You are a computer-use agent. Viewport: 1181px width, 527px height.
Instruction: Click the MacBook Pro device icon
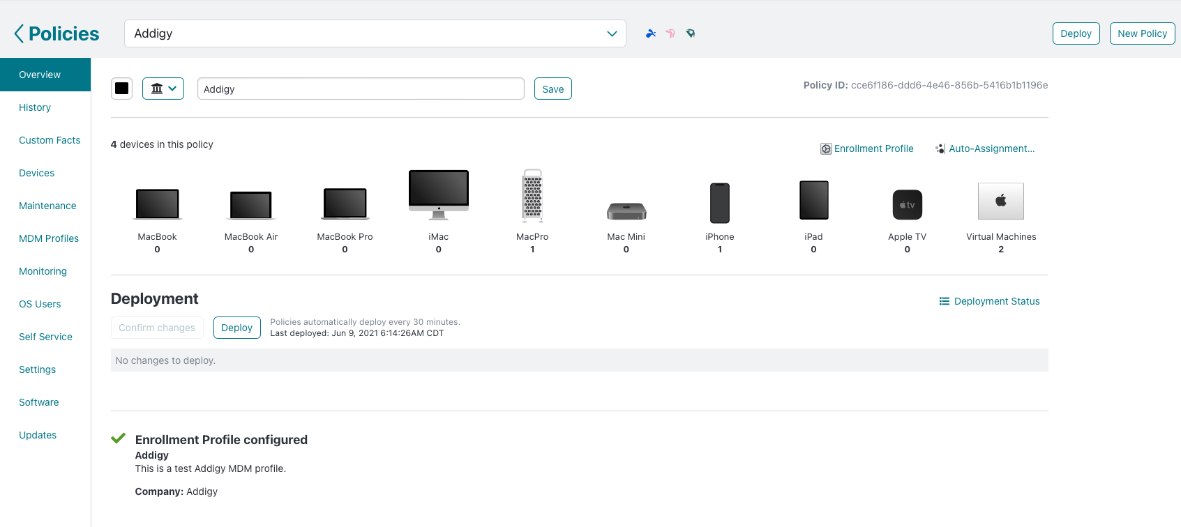(345, 204)
